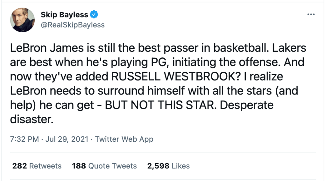Open Skip Bayless's profile picture
Image resolution: width=326 pixels, height=181 pixels.
pos(23,20)
